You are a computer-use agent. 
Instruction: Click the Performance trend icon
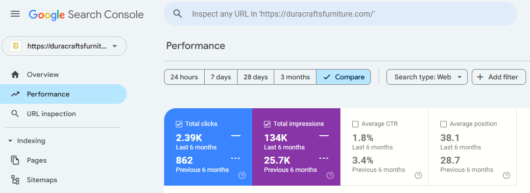(x=15, y=95)
